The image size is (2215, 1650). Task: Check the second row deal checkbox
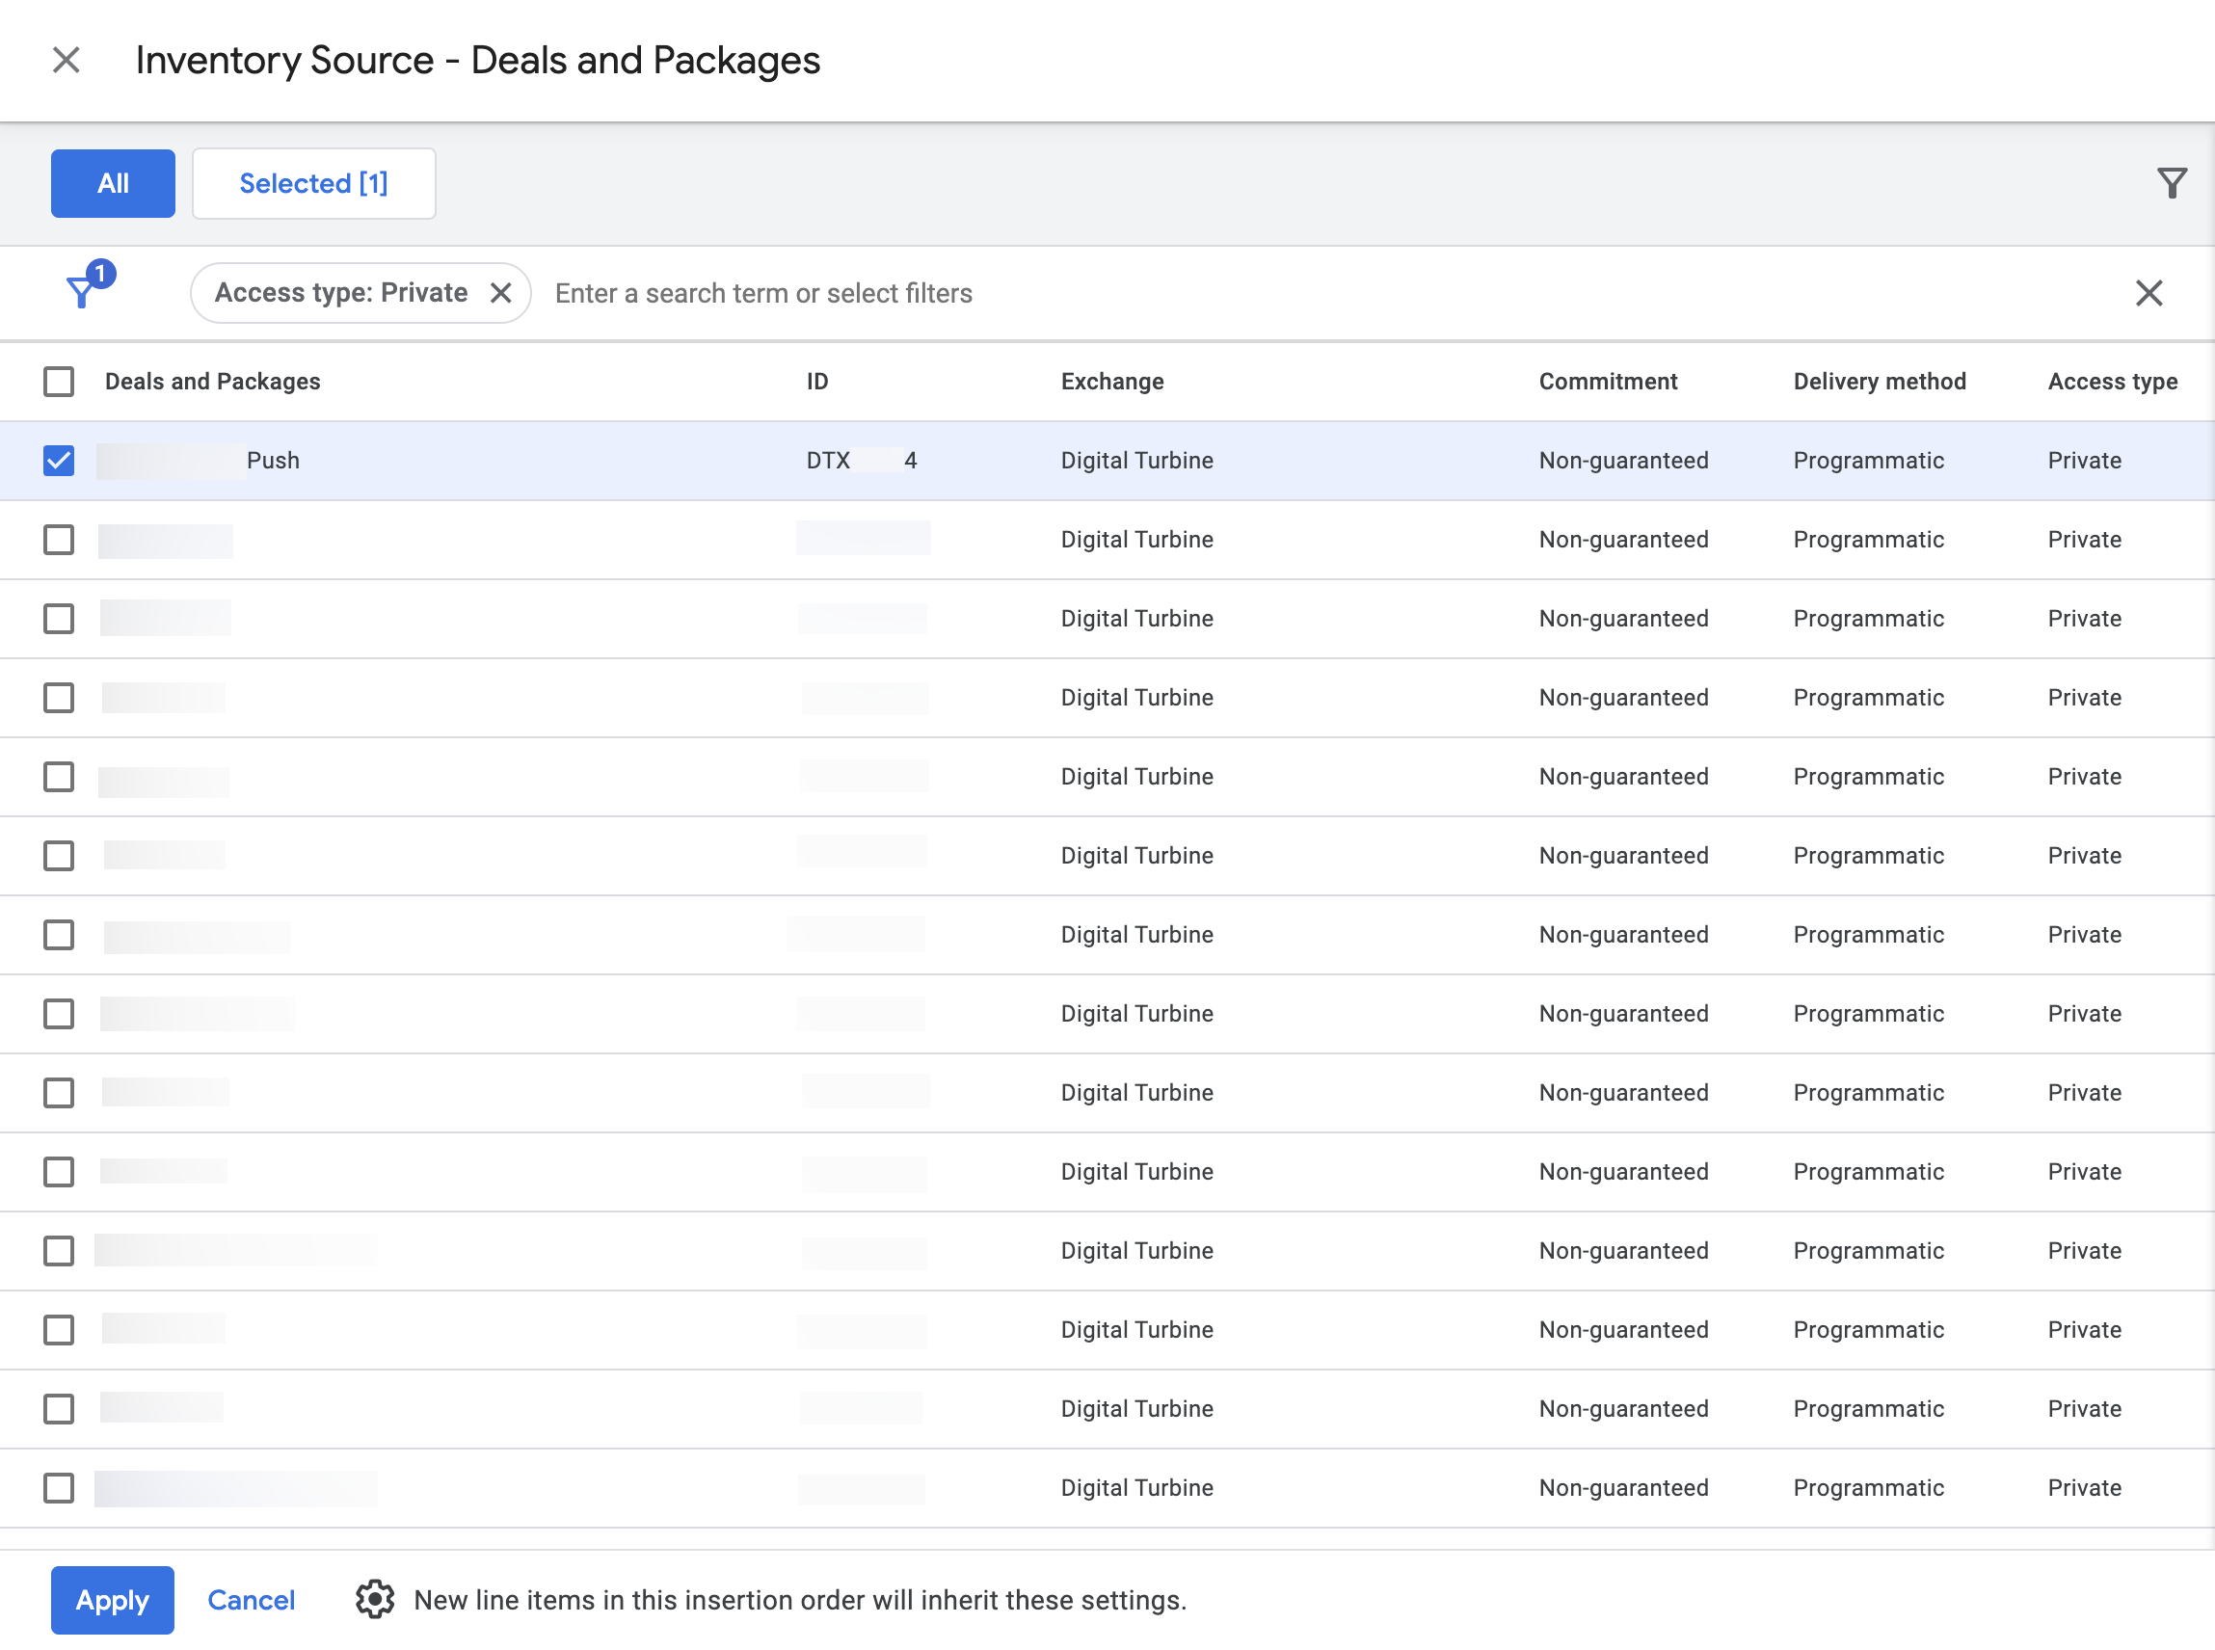click(59, 540)
